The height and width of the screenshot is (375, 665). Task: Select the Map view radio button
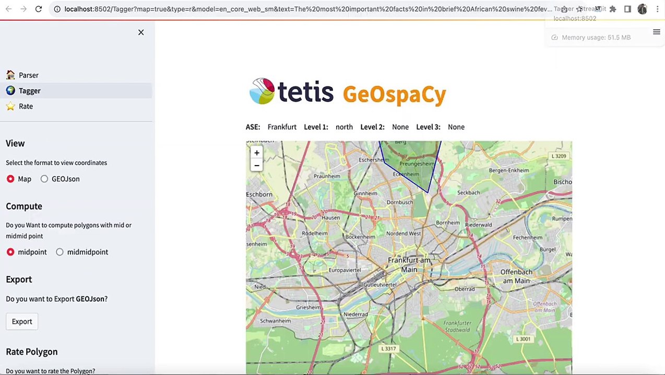[x=10, y=179]
